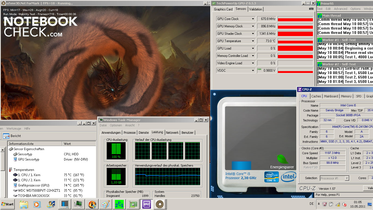Click the GPU Temperature graph bar
This screenshot has width=373, height=210.
click(295, 41)
